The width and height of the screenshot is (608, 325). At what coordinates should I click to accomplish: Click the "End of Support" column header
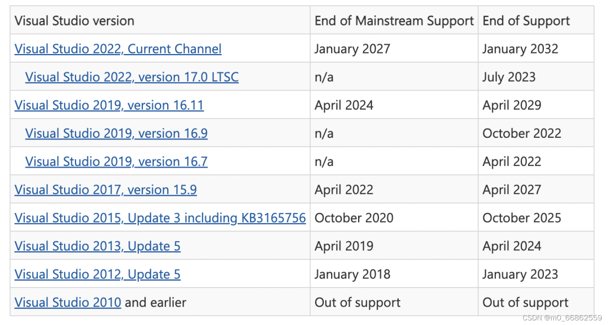(526, 21)
